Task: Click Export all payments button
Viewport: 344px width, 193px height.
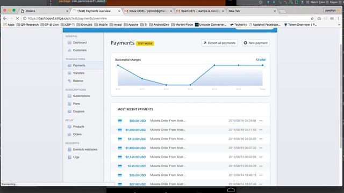Action: pos(220,43)
